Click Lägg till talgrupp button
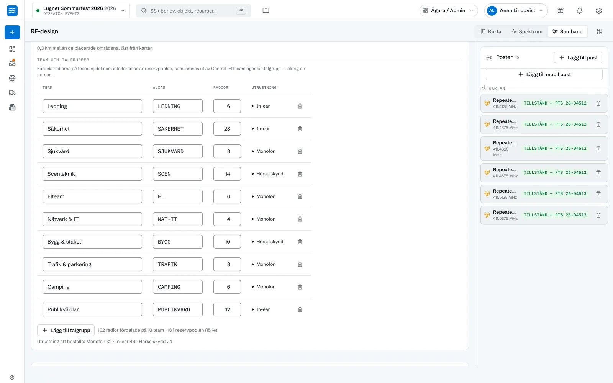Screen dimensions: 613x383 pos(66,330)
